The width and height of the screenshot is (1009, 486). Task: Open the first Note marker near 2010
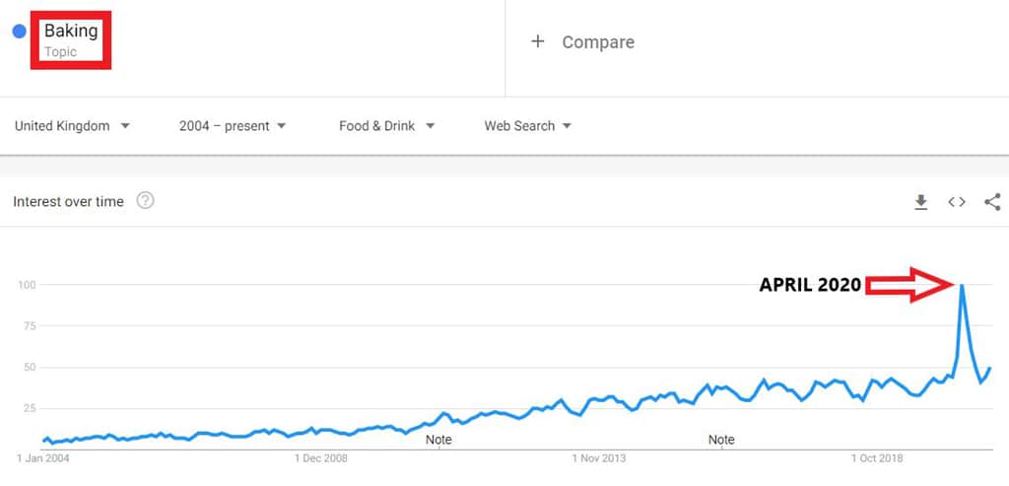[x=438, y=441]
